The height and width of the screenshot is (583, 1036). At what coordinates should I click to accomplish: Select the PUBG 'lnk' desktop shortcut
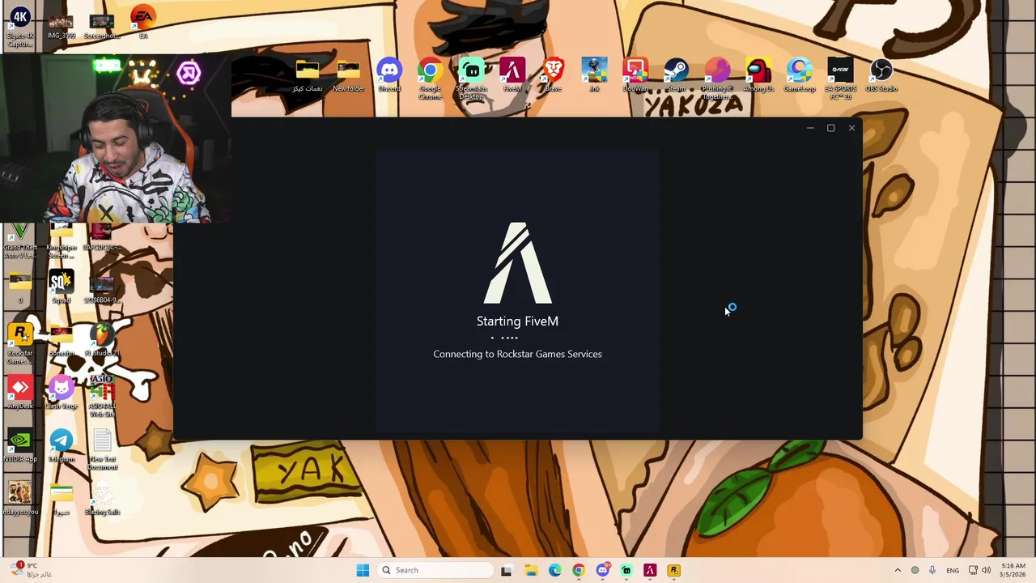(594, 75)
